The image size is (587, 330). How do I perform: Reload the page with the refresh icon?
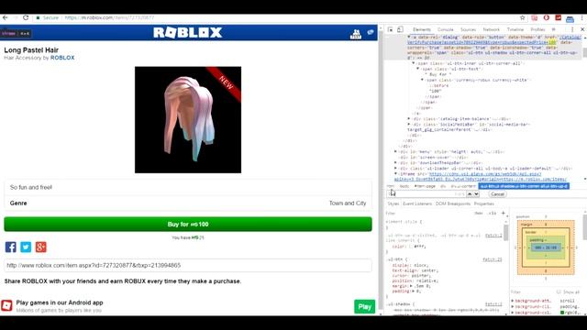pos(26,17)
